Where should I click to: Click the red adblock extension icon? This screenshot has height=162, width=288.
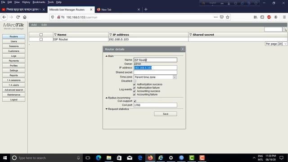pos(269,17)
